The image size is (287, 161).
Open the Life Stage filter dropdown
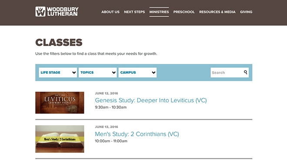(58, 72)
